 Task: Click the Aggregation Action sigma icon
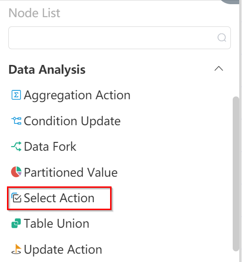tap(16, 95)
